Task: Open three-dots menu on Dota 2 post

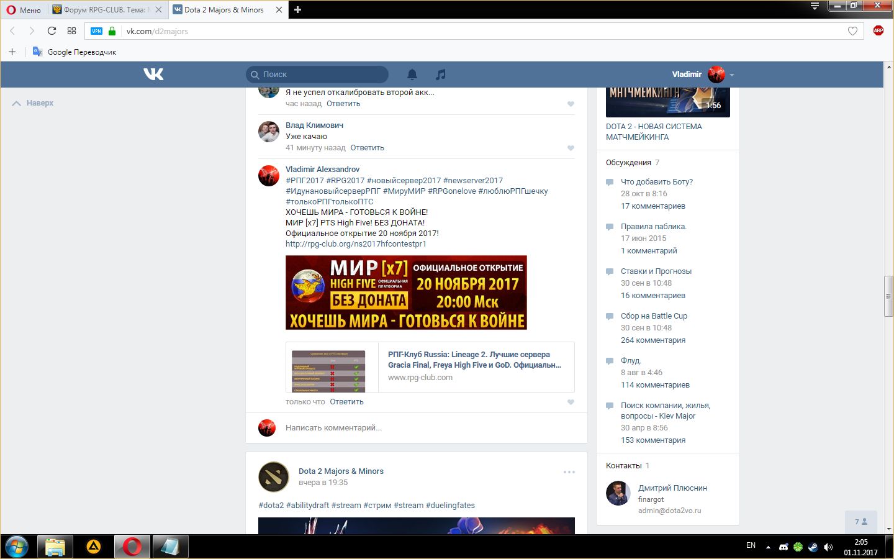Action: (569, 472)
